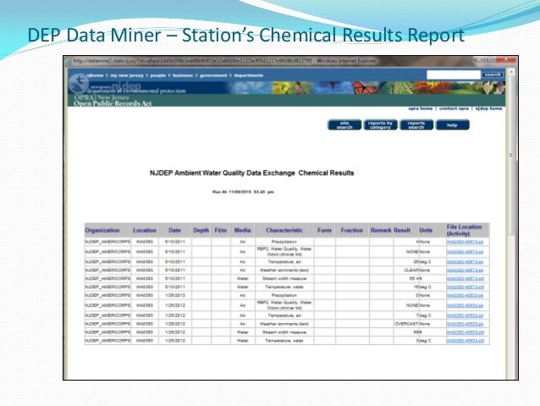Click the Open Public Records Act heading

coord(113,103)
